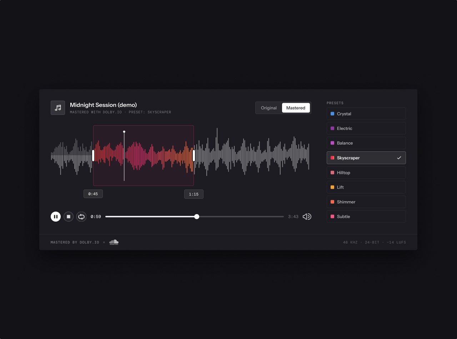Click the 0:59 elapsed time
Image resolution: width=457 pixels, height=339 pixels.
96,217
